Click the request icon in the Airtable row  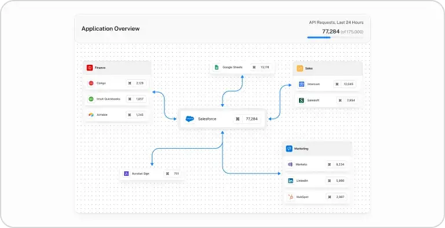(130, 115)
